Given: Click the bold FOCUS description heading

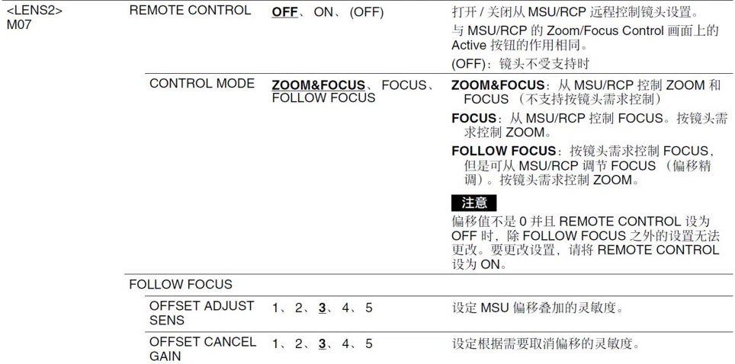Looking at the screenshot, I should pyautogui.click(x=473, y=118).
